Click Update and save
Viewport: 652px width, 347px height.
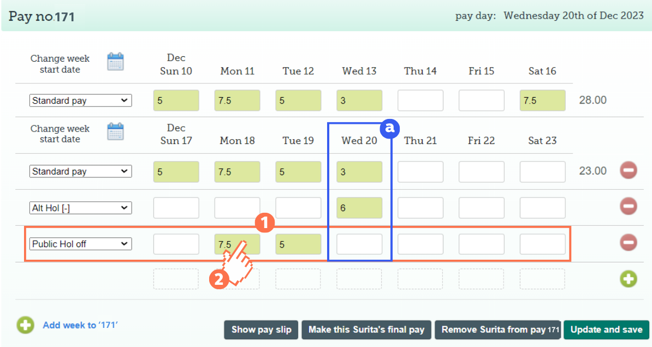tap(606, 330)
